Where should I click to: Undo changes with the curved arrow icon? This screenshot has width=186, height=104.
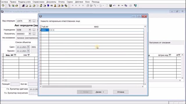tap(114, 5)
